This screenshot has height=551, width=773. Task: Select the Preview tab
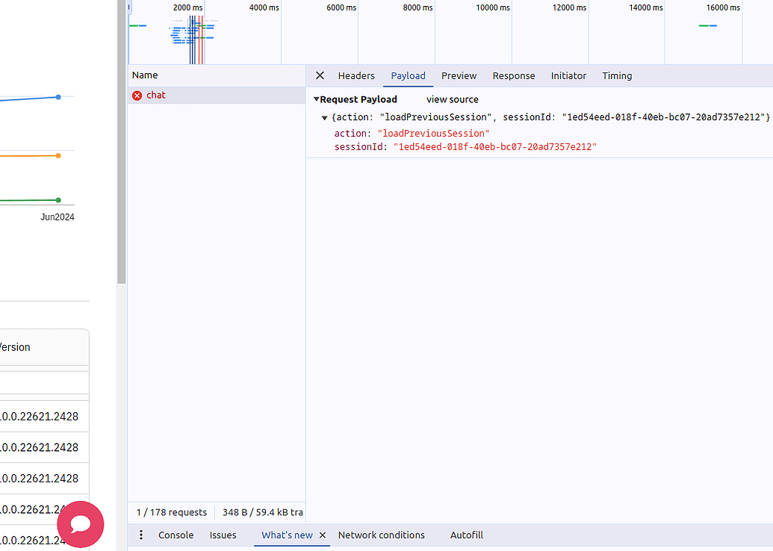(x=459, y=75)
